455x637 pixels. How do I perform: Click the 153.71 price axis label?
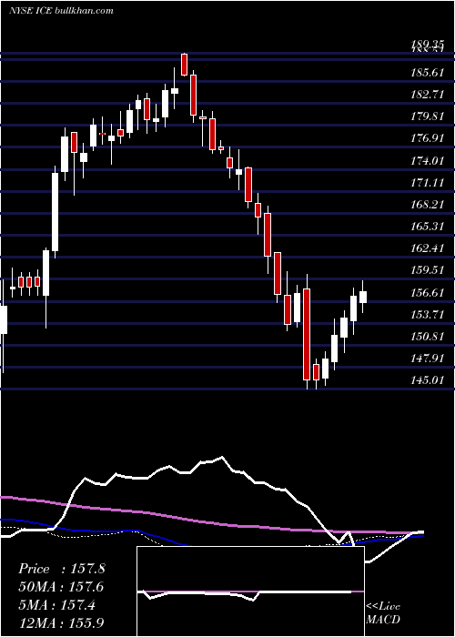(x=428, y=315)
